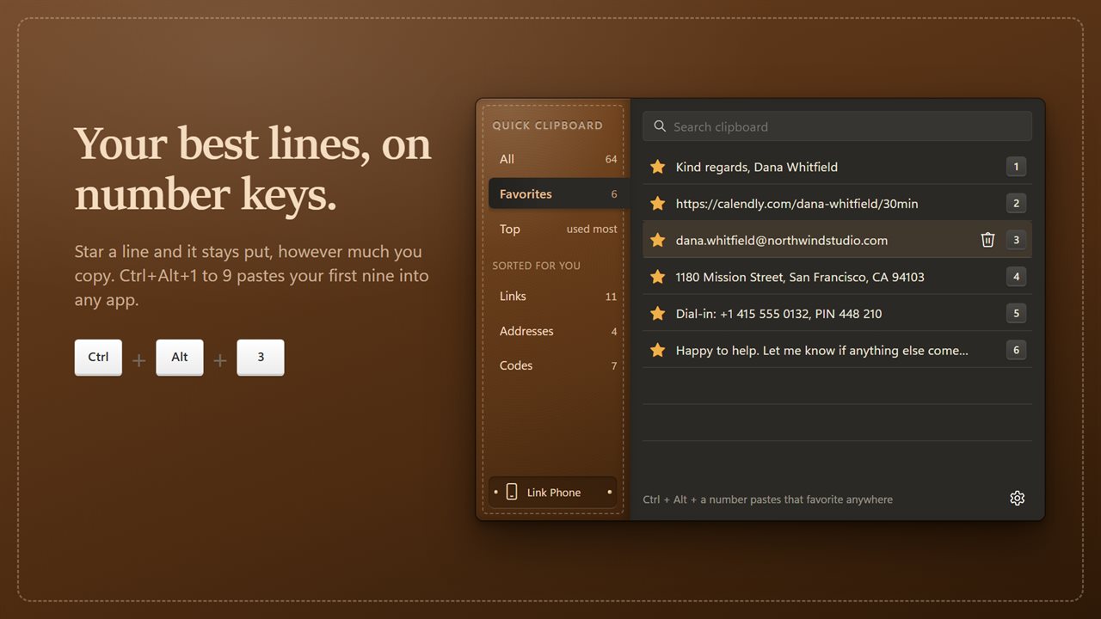Select the dana.whitfield@northwindstudio.com entry
This screenshot has width=1101, height=619.
tap(837, 240)
